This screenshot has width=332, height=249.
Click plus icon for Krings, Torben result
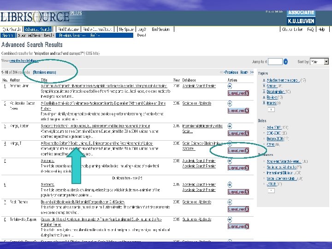[230, 126]
